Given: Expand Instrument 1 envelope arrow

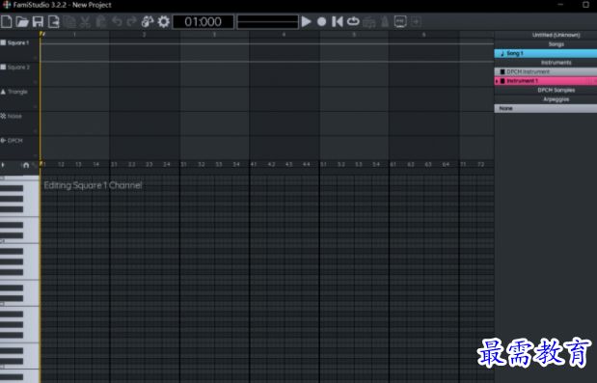Looking at the screenshot, I should (x=497, y=81).
